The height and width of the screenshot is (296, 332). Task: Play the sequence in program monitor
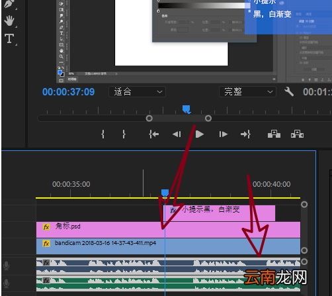pyautogui.click(x=200, y=134)
